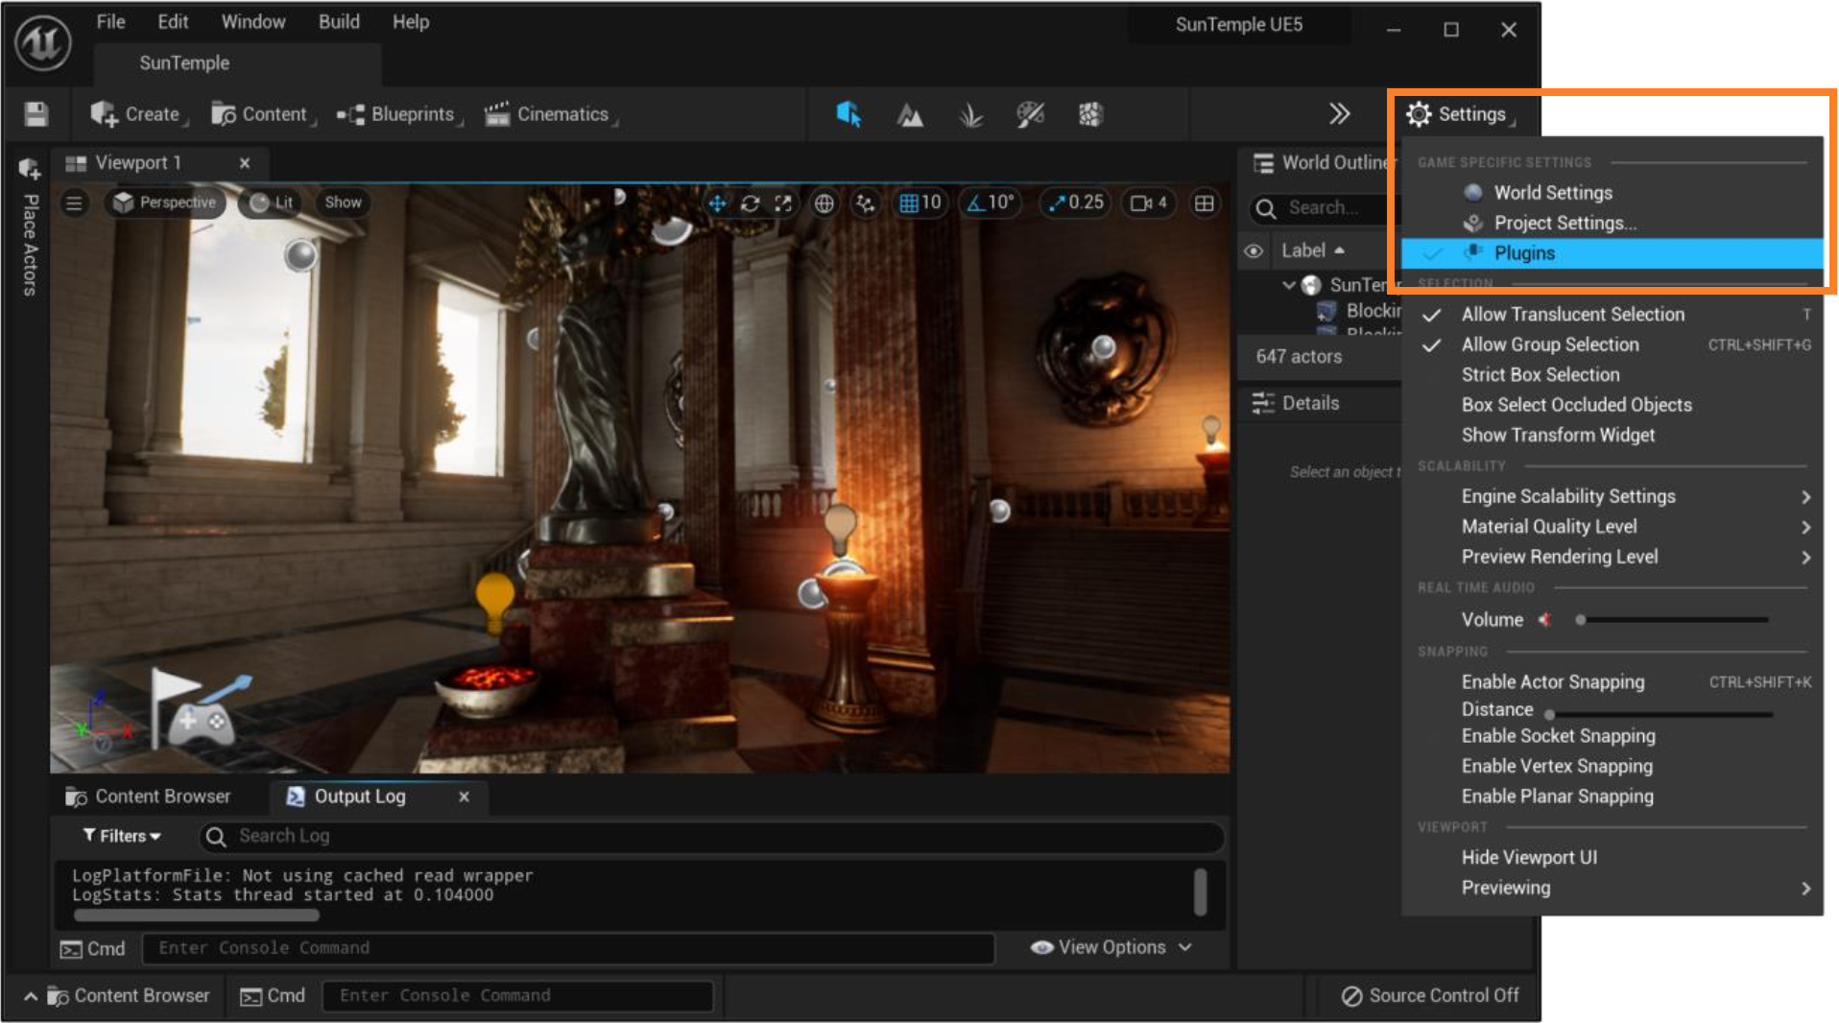Click the Unreal Engine logo icon
1839x1023 pixels.
[42, 42]
